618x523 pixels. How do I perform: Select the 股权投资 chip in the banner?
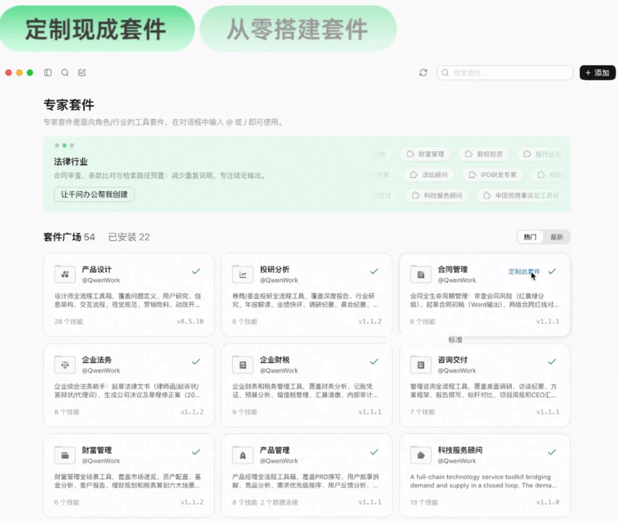(483, 154)
